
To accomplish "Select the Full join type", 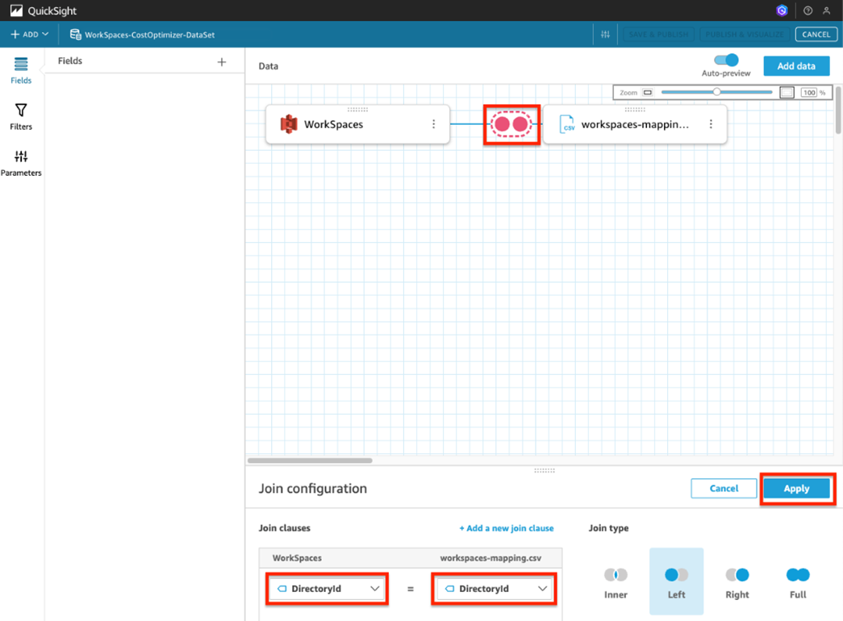I will 797,575.
